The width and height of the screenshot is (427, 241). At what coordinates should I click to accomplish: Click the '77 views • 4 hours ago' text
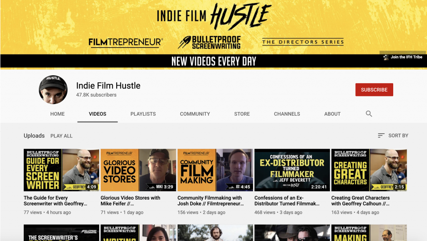(47, 212)
